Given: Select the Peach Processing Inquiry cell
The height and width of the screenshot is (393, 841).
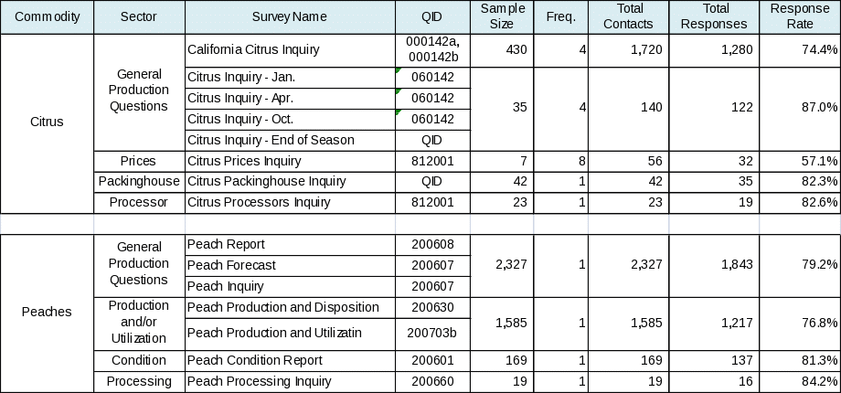Looking at the screenshot, I should pos(290,382).
